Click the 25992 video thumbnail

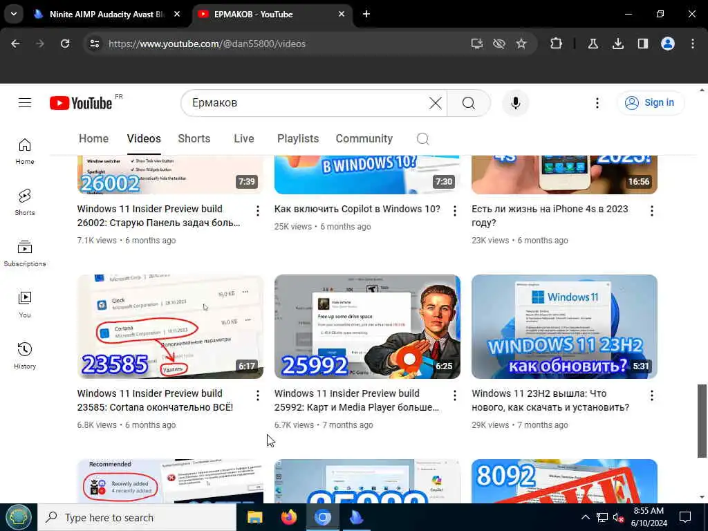(367, 326)
